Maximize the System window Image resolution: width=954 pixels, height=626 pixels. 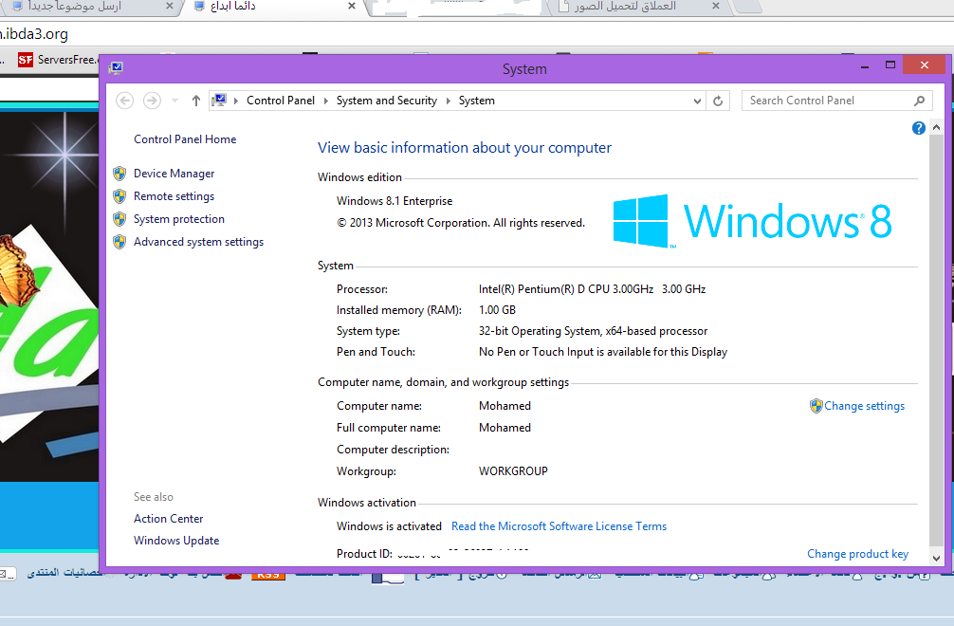(x=890, y=65)
